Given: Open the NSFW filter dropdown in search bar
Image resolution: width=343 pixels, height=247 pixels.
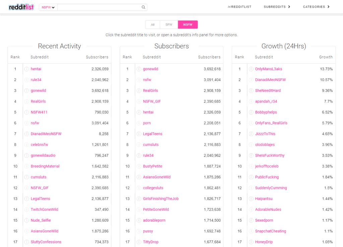Looking at the screenshot, I should (48, 7).
